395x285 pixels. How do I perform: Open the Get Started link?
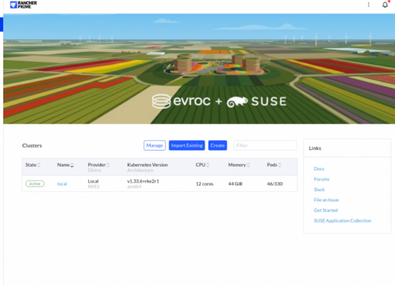(x=326, y=210)
